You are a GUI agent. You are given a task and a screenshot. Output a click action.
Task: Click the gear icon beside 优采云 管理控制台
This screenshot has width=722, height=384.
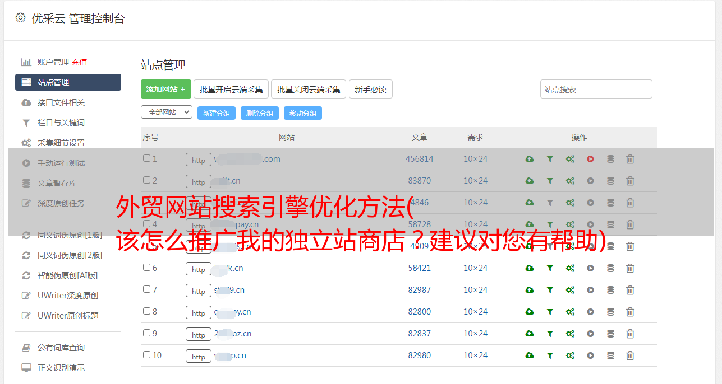[x=21, y=18]
